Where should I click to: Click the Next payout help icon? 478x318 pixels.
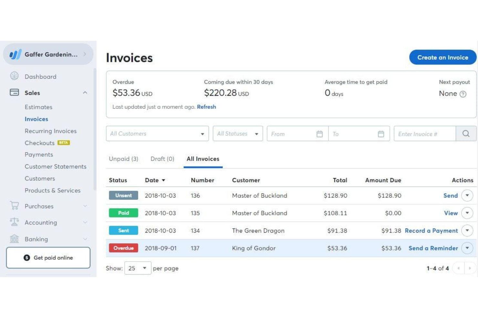tap(462, 94)
